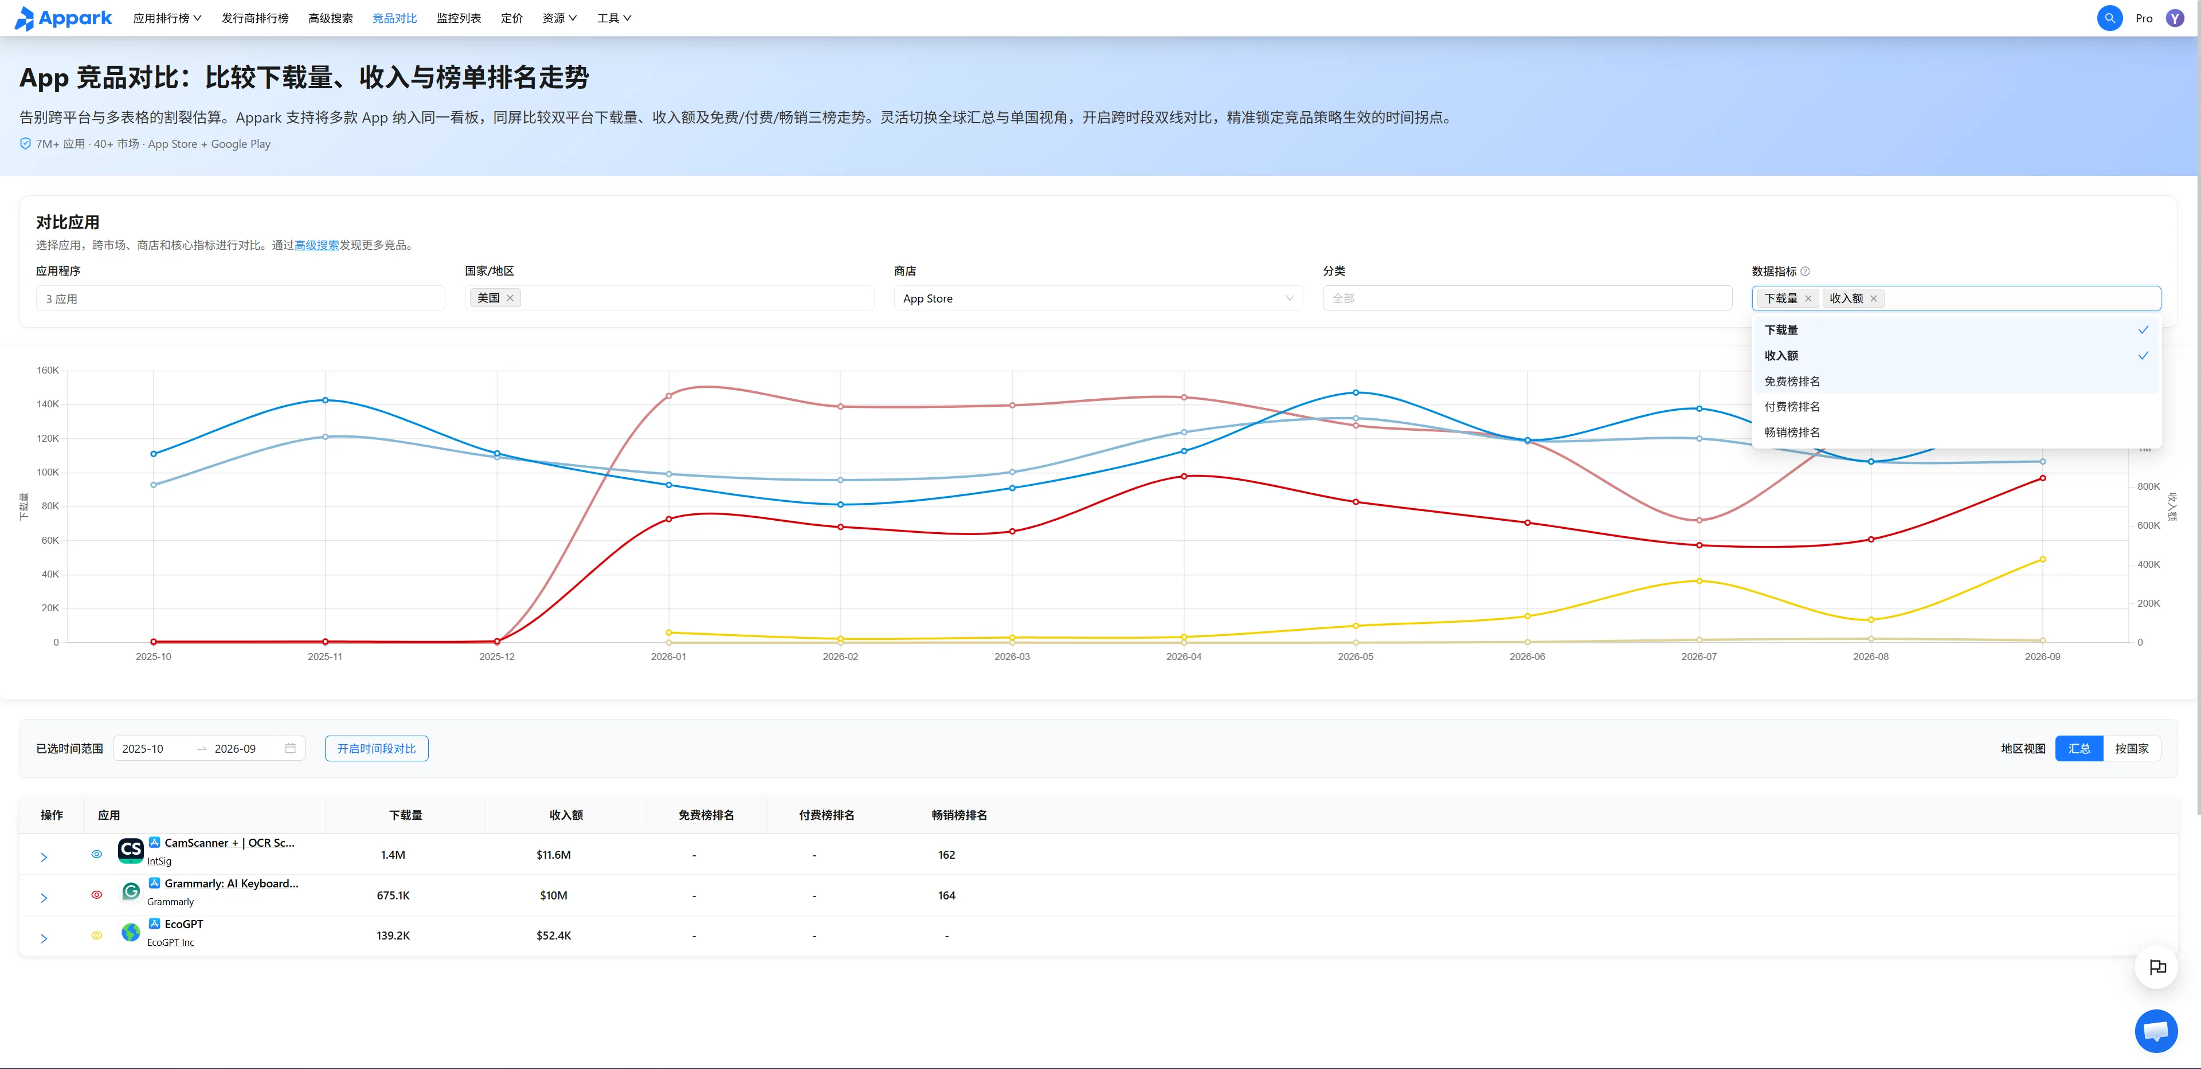Open the App Store 商店 dropdown
Viewport: 2201px width, 1069px height.
click(1098, 298)
